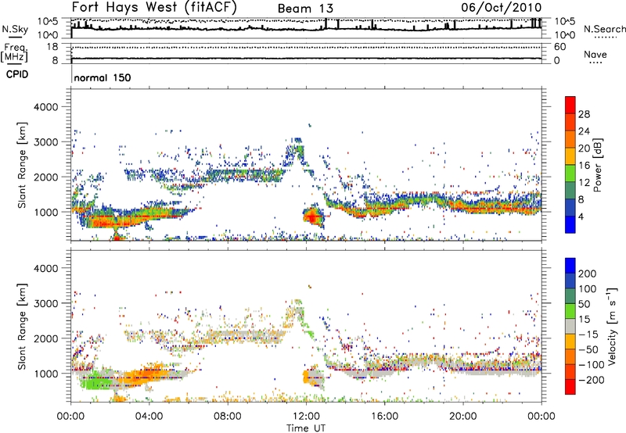Click the strong red echo near 12:00 in power panel
The image size is (626, 433).
(x=311, y=218)
